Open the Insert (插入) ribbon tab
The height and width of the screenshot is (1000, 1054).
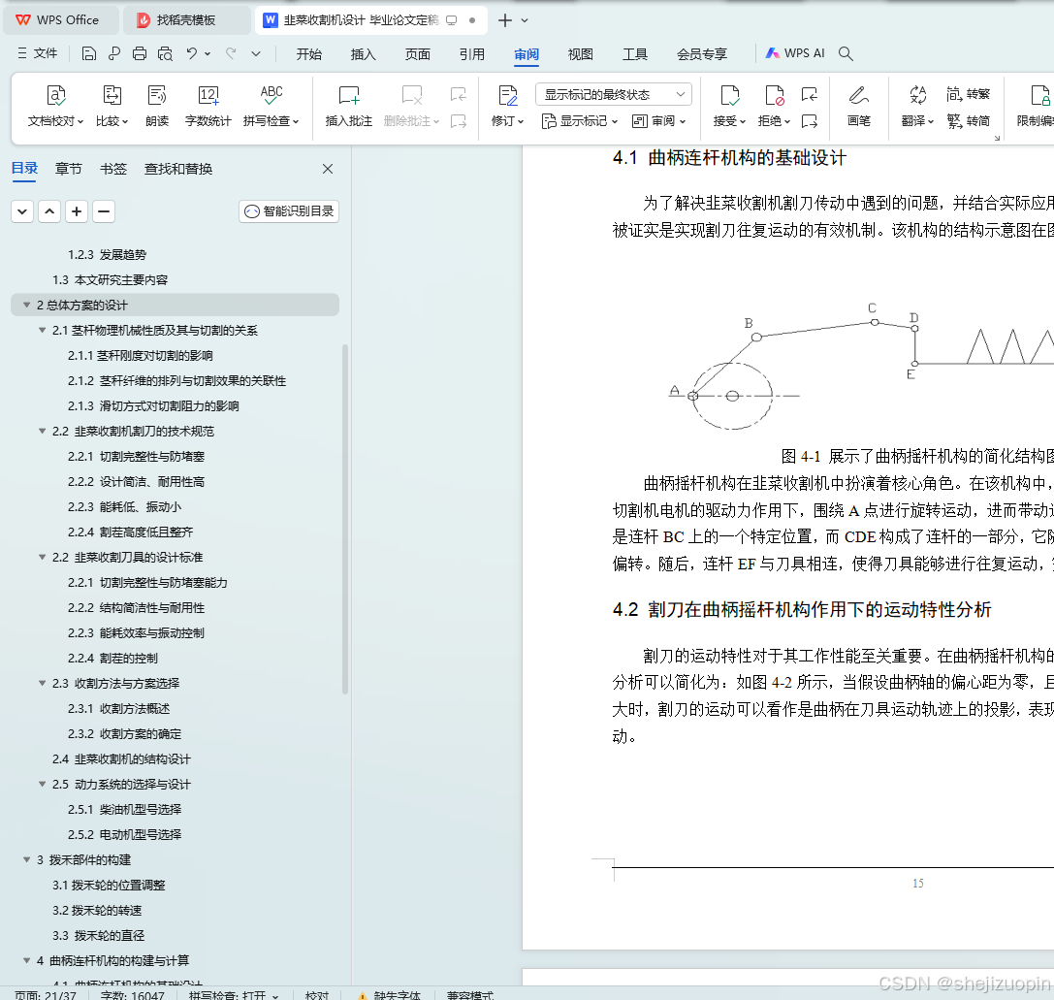click(363, 53)
